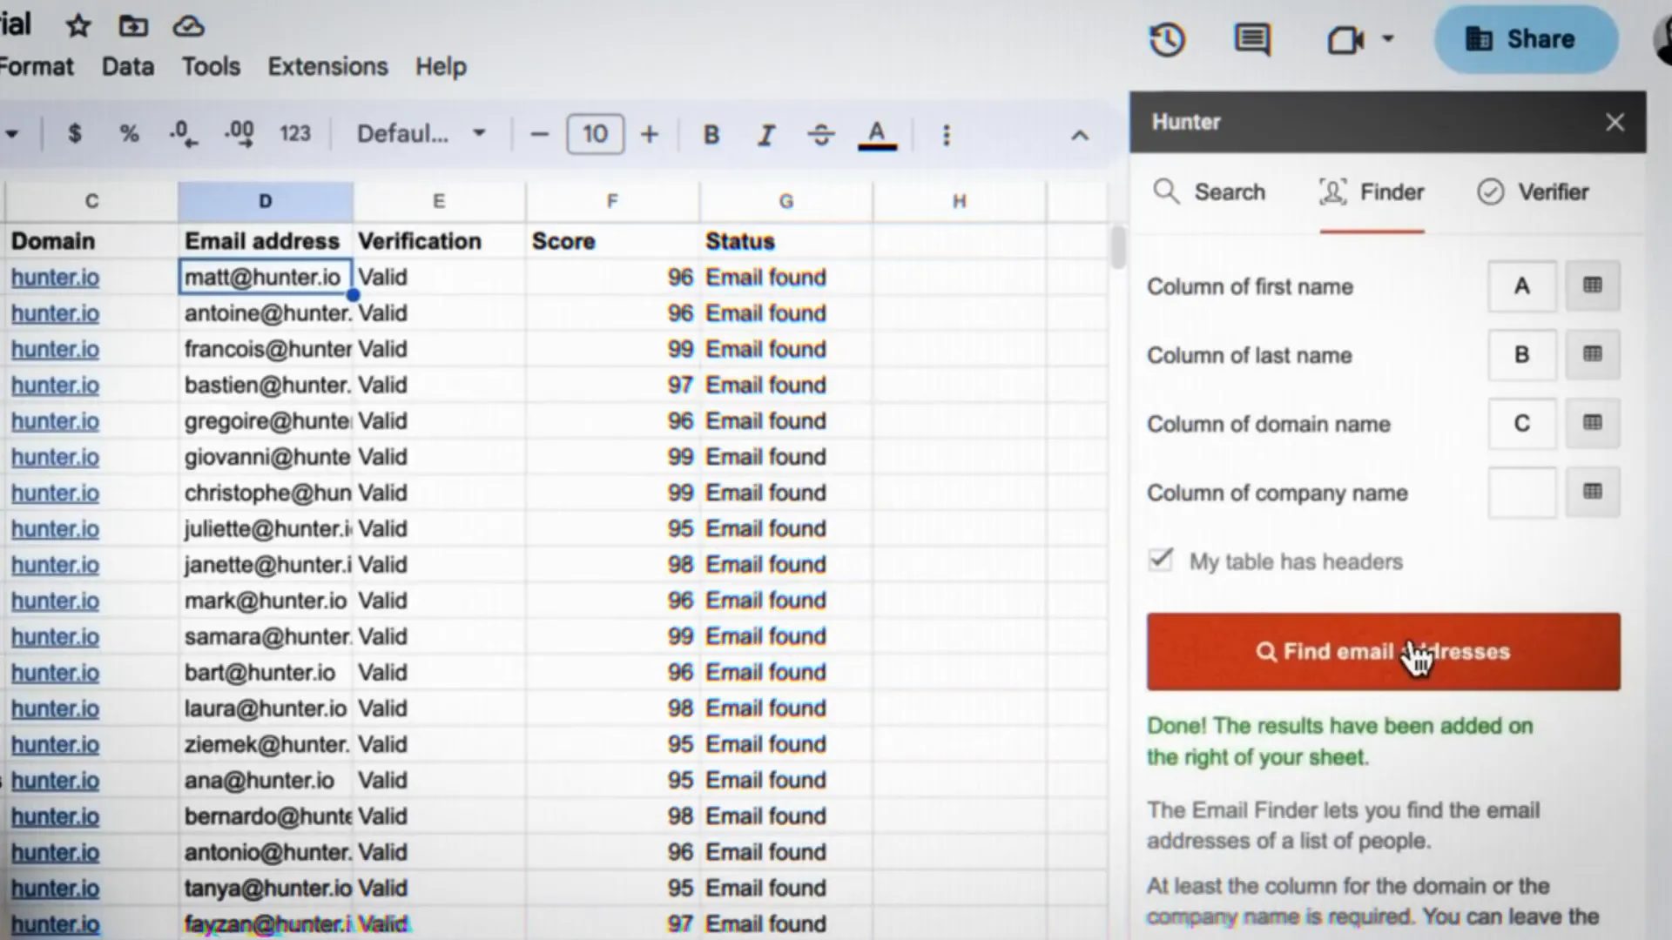Pick domain name column with grid icon
Image resolution: width=1672 pixels, height=940 pixels.
[1593, 424]
